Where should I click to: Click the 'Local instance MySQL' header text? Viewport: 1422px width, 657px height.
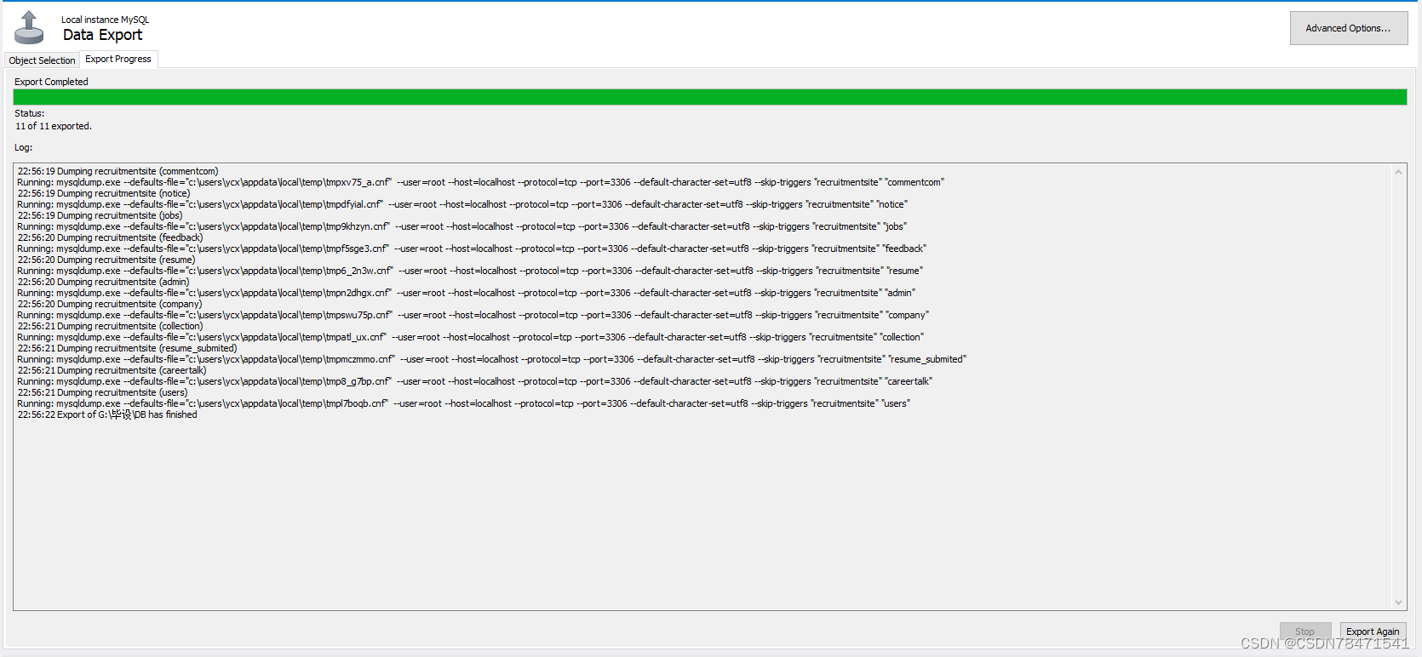point(105,20)
